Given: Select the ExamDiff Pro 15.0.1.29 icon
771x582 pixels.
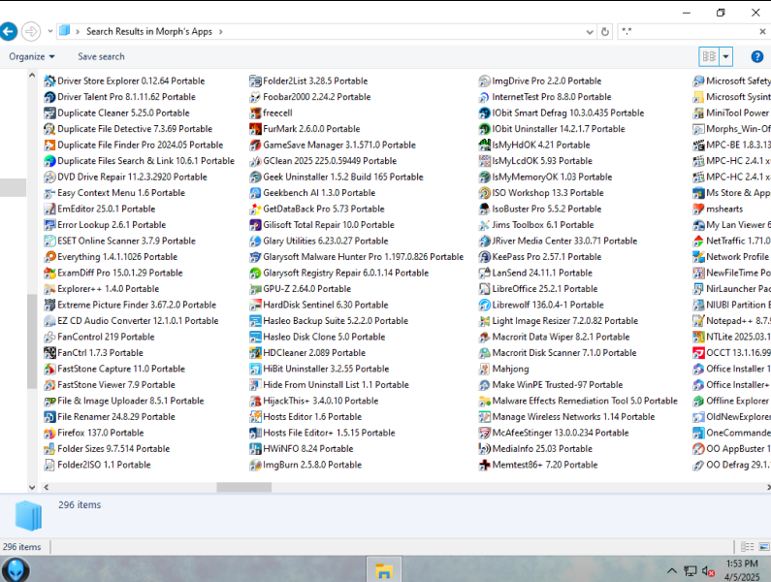Looking at the screenshot, I should (x=49, y=273).
